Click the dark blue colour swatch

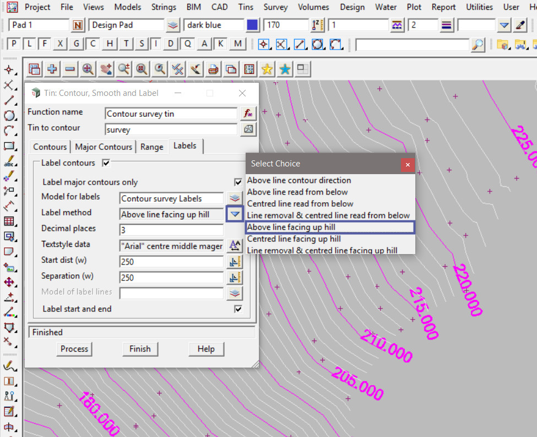pyautogui.click(x=252, y=25)
